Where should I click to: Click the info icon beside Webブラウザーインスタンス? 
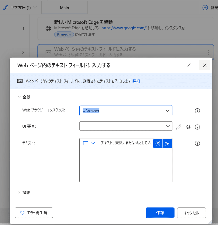click(x=197, y=111)
